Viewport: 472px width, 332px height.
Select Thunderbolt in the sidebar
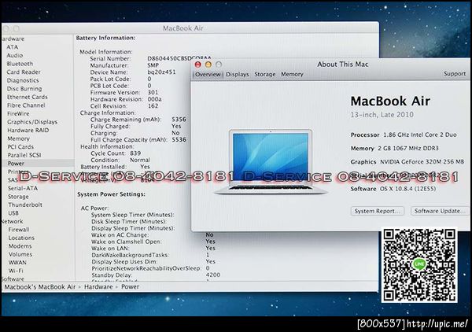coord(25,205)
